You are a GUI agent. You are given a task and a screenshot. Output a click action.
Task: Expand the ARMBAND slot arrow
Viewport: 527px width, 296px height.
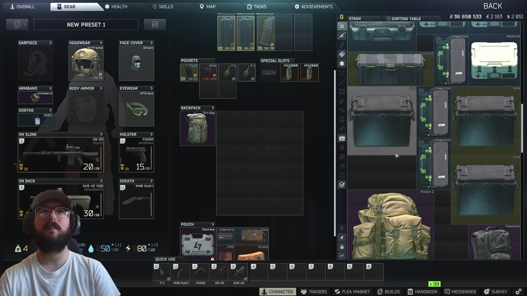pos(51,88)
